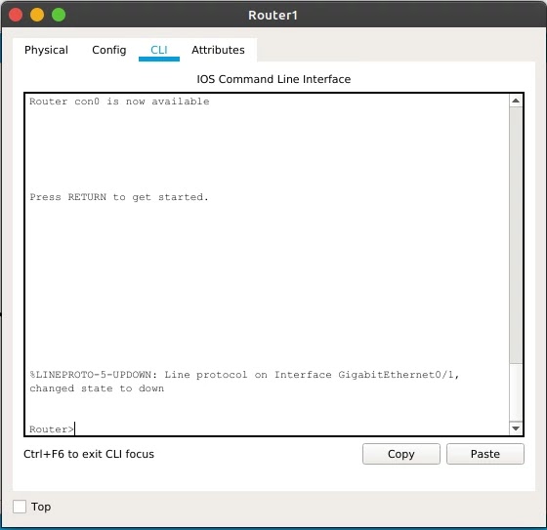
Task: Click the scrollbar up arrow
Action: [516, 102]
